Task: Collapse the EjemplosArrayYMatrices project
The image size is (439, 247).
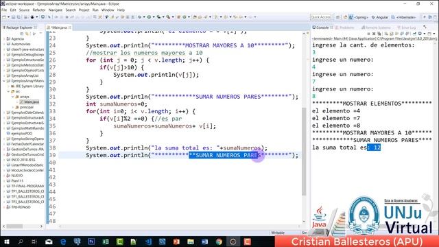Action: pos(3,81)
